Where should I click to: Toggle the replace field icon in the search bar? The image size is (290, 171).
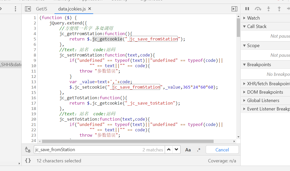click(28, 150)
